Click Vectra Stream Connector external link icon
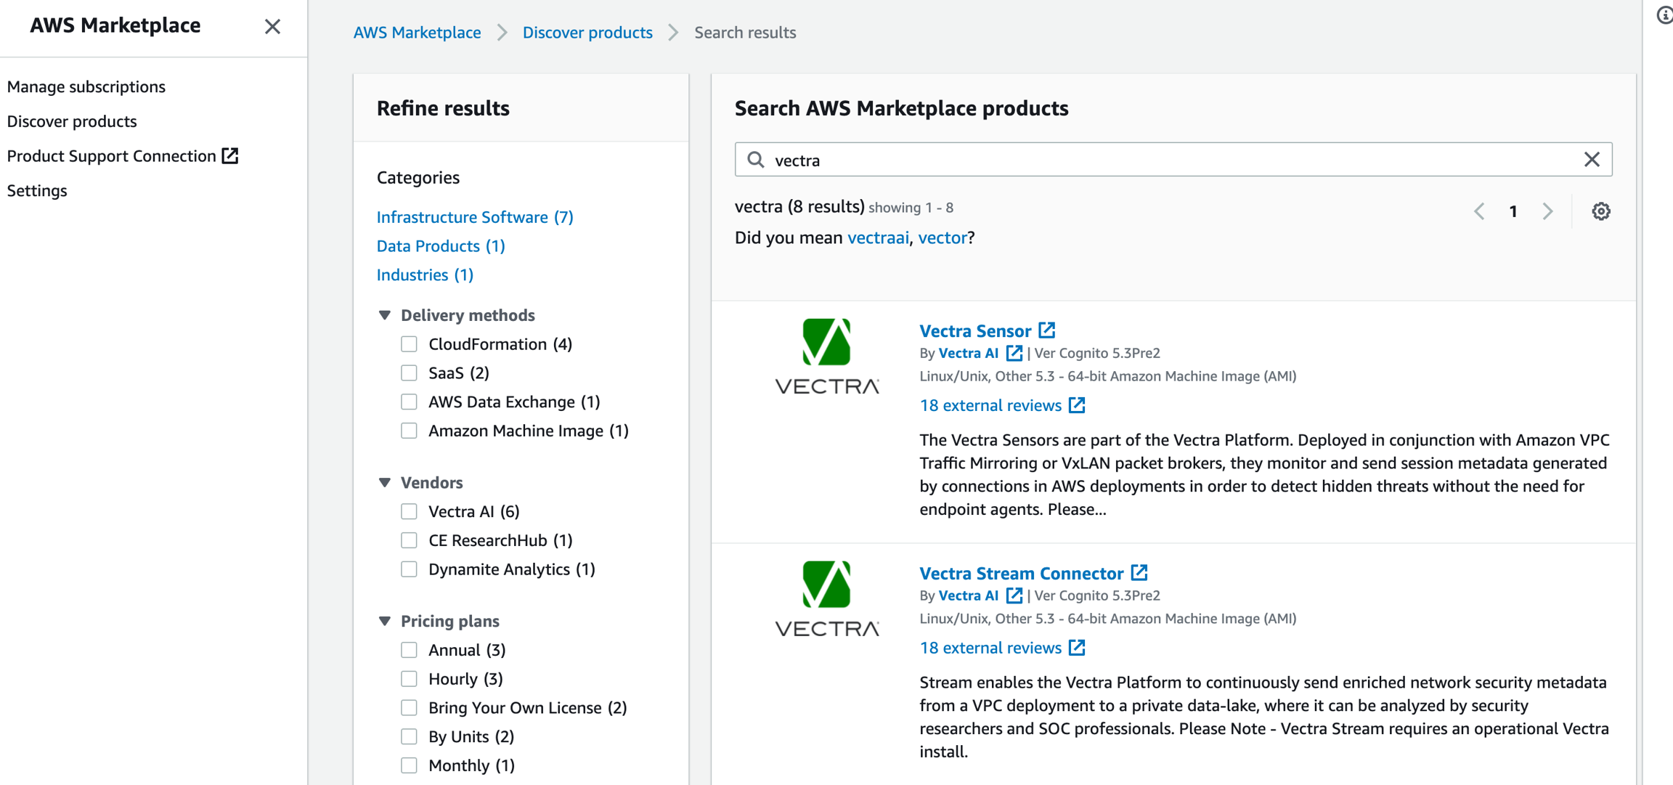This screenshot has height=785, width=1673. point(1139,573)
